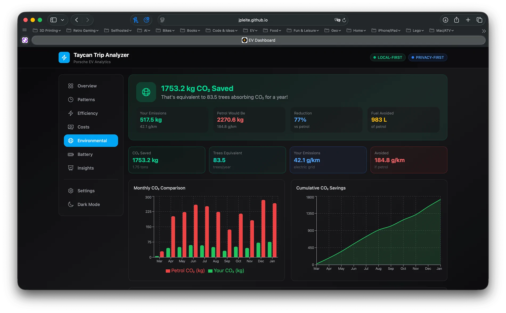Hide the Your CO₂ series via its legend
Viewport: 506px width, 313px height.
(x=226, y=270)
